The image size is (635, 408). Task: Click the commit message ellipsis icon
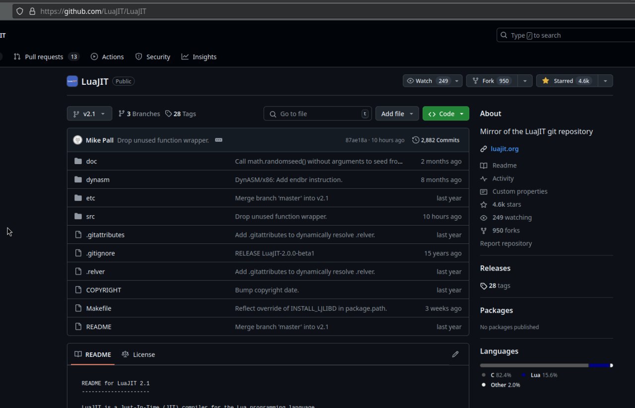219,140
